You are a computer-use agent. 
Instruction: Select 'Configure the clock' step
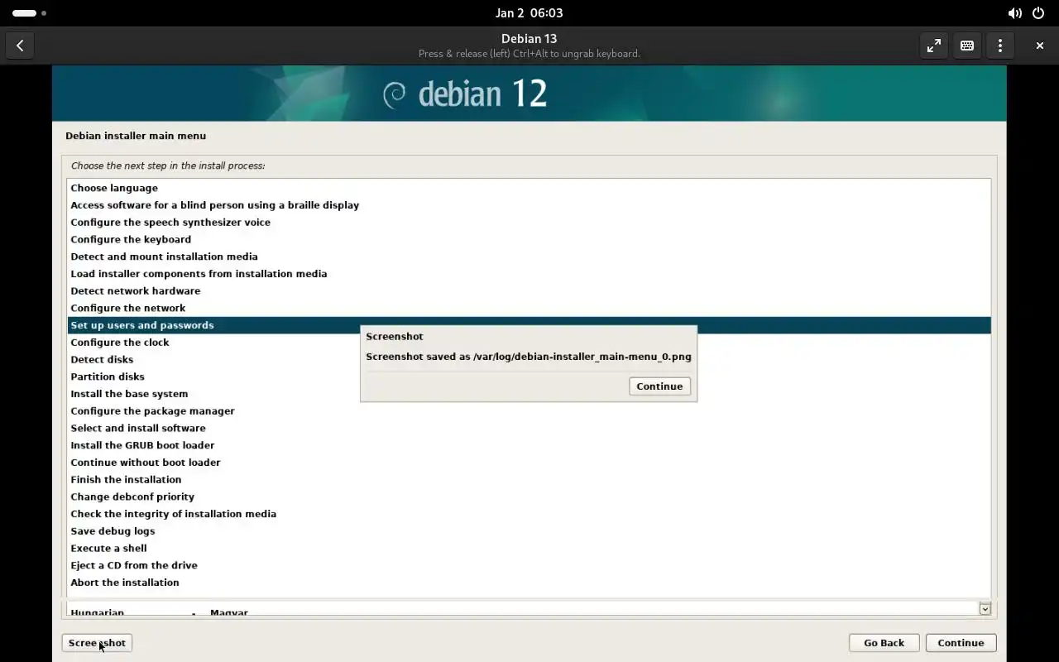529,343
